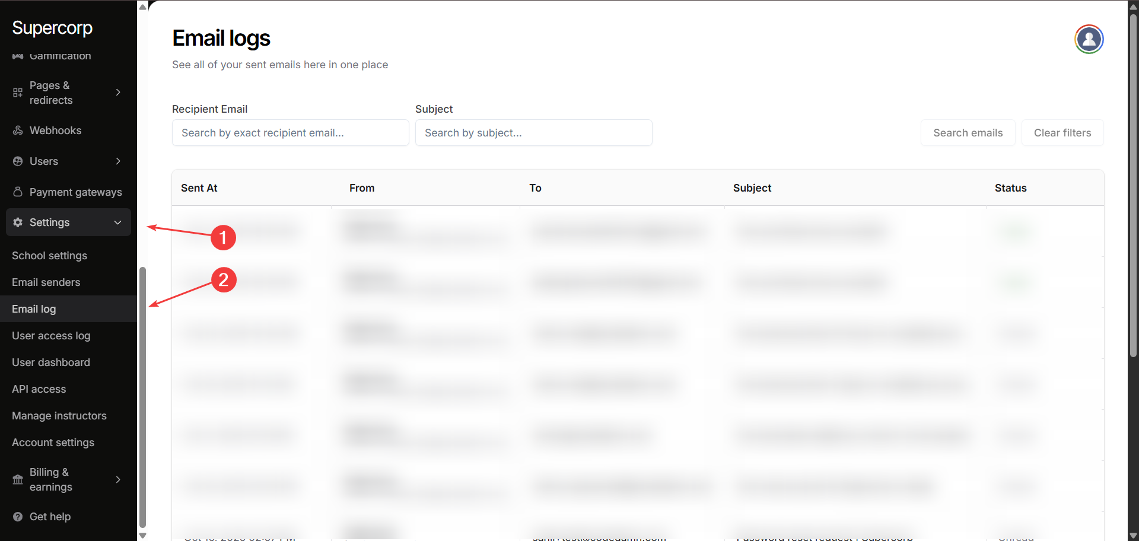The width and height of the screenshot is (1139, 541).
Task: Open School settings menu item
Action: pyautogui.click(x=49, y=256)
